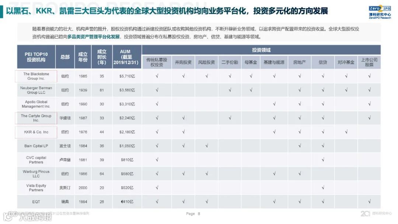Select the Vista Equity Partners cell
The width and height of the screenshot is (398, 224).
[36, 188]
